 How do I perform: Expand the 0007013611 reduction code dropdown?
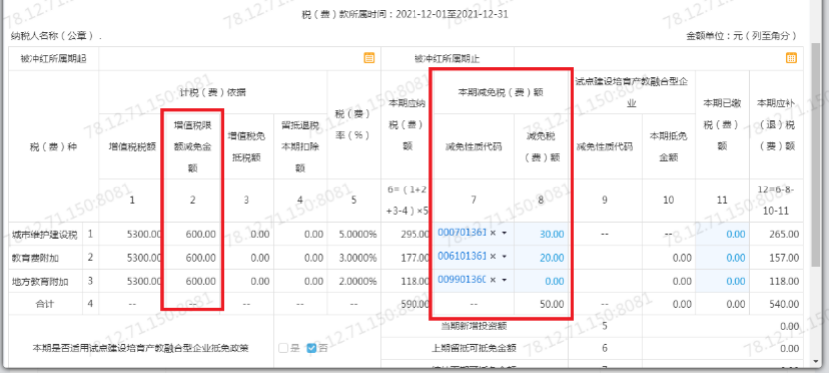pyautogui.click(x=504, y=233)
